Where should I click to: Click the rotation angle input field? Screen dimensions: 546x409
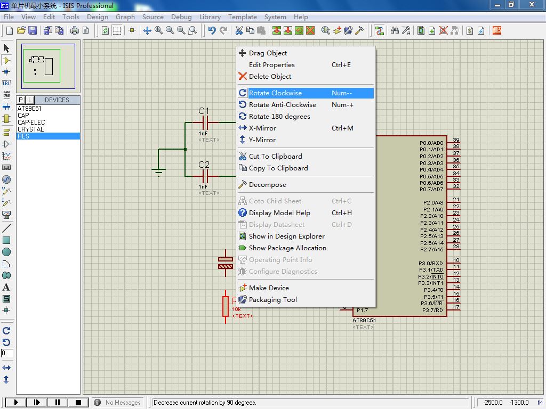click(6, 353)
